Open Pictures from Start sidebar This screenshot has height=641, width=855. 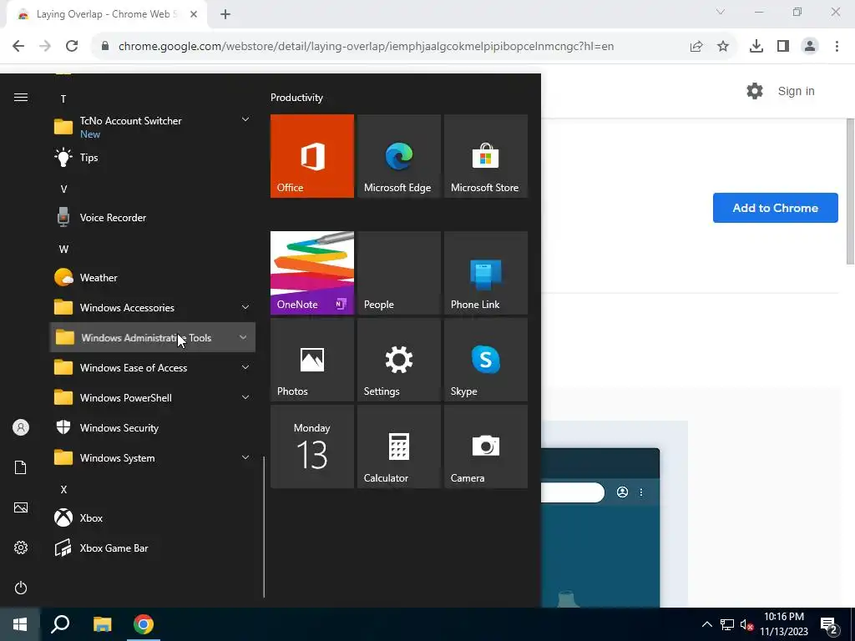point(21,507)
